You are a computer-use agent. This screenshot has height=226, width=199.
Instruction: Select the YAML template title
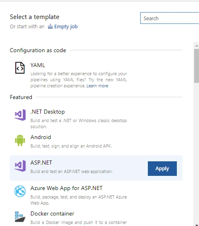(37, 65)
